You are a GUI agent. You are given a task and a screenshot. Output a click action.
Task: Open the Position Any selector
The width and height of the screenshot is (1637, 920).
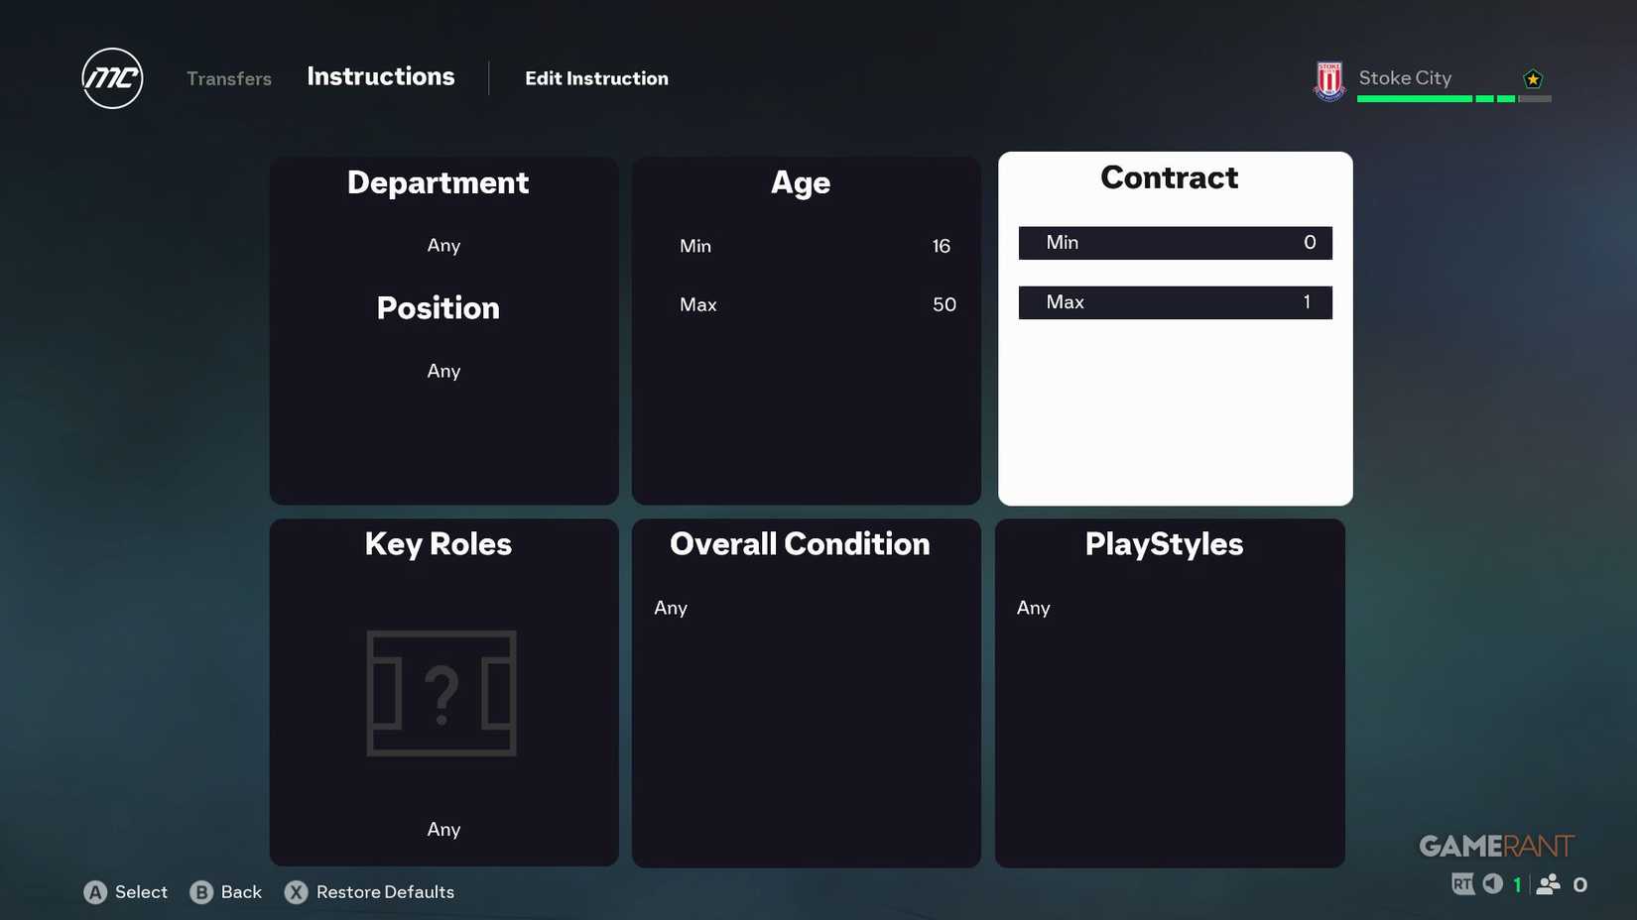point(442,371)
